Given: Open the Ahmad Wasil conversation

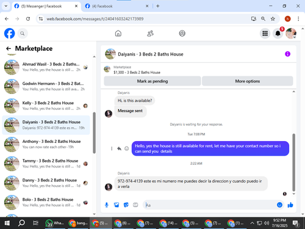Looking at the screenshot, I should 46,67.
